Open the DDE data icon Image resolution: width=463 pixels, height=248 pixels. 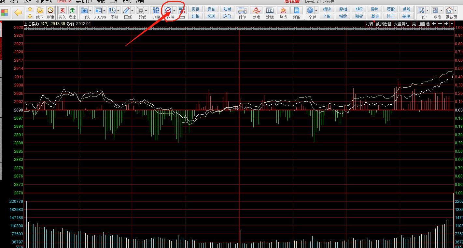click(x=182, y=10)
